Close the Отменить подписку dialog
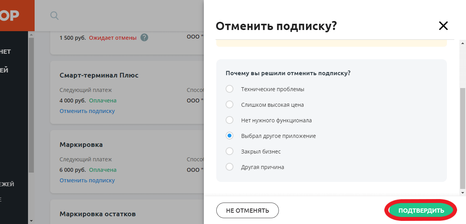This screenshot has height=224, width=466. pos(443,26)
